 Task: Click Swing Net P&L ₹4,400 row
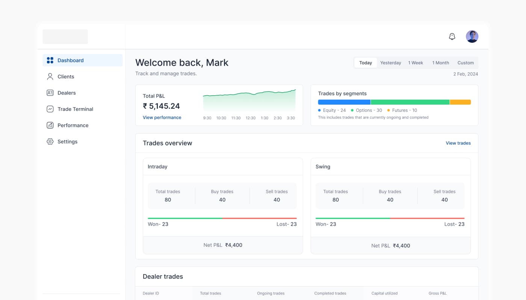[391, 246]
